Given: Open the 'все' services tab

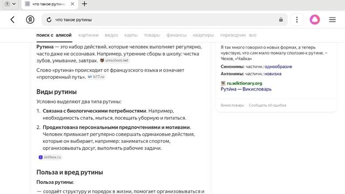Looking at the screenshot, I should pos(253,35).
